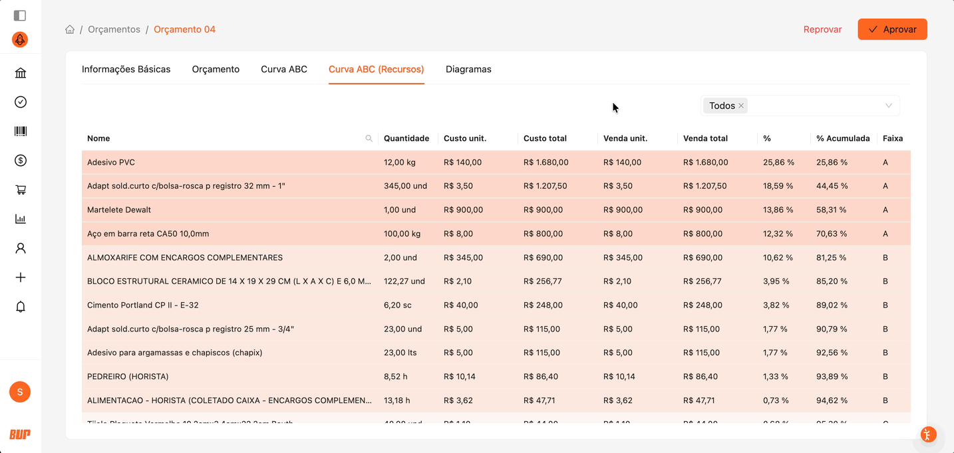This screenshot has width=954, height=453.
Task: Open the shopping cart sidebar icon
Action: coord(21,190)
